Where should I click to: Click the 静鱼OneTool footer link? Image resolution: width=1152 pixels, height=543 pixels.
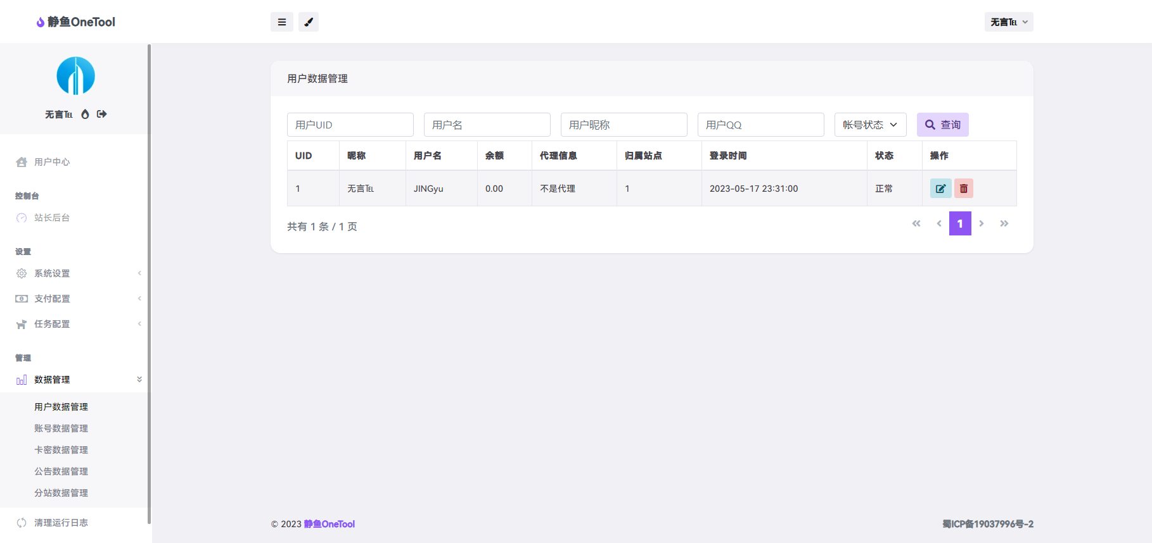[329, 524]
